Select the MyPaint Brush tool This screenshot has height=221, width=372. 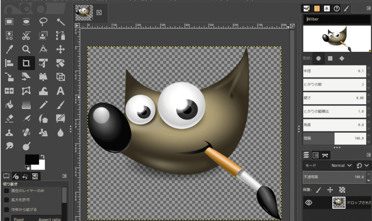click(x=61, y=119)
